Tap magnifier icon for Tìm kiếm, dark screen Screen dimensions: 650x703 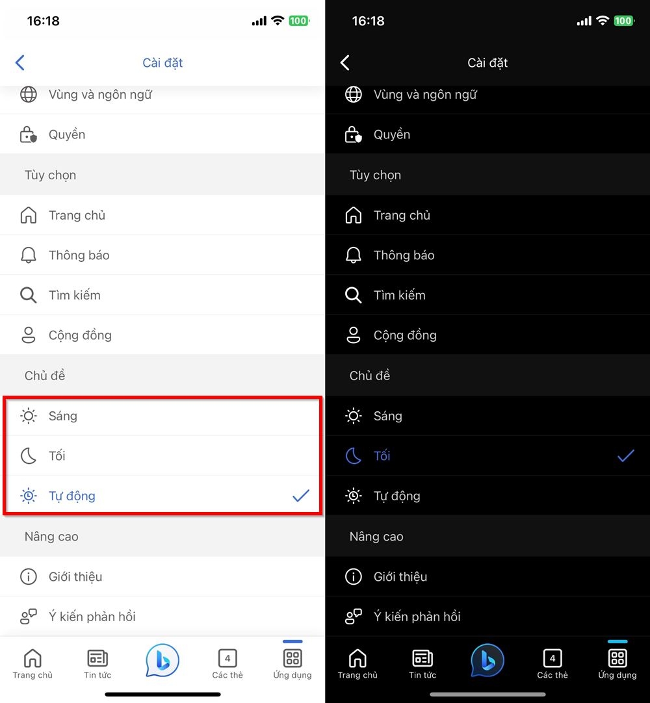(353, 296)
